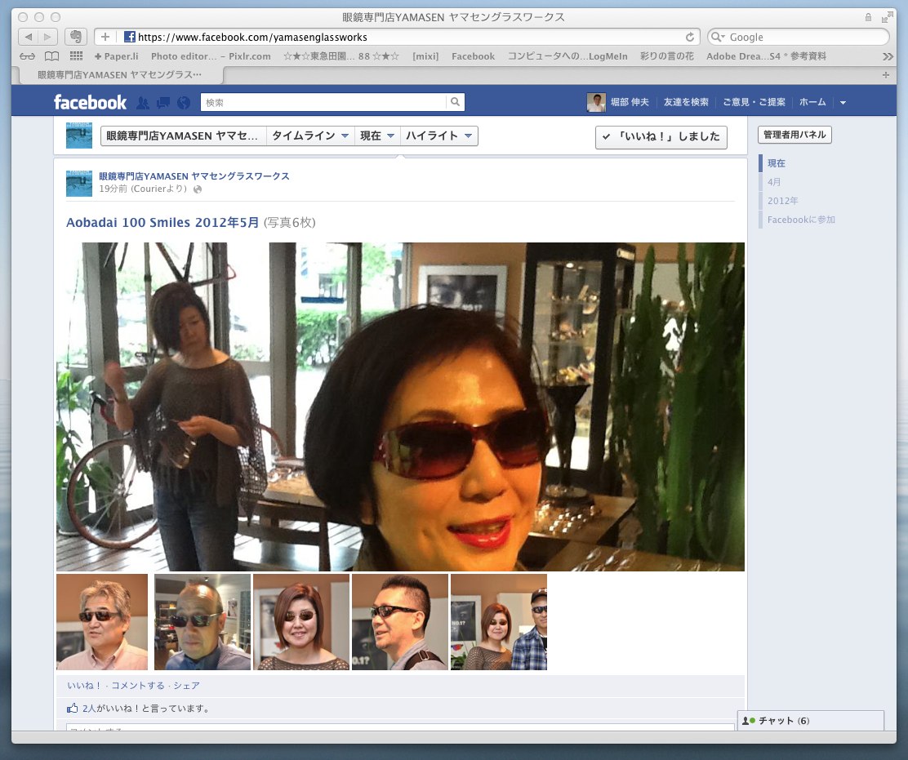Open the Aobadai 100 Smiles album title link
The width and height of the screenshot is (908, 760).
[x=162, y=222]
